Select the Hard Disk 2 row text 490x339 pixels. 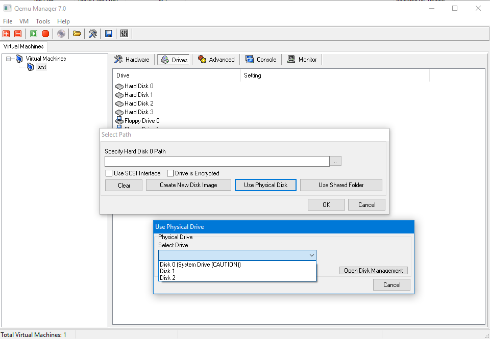[139, 103]
